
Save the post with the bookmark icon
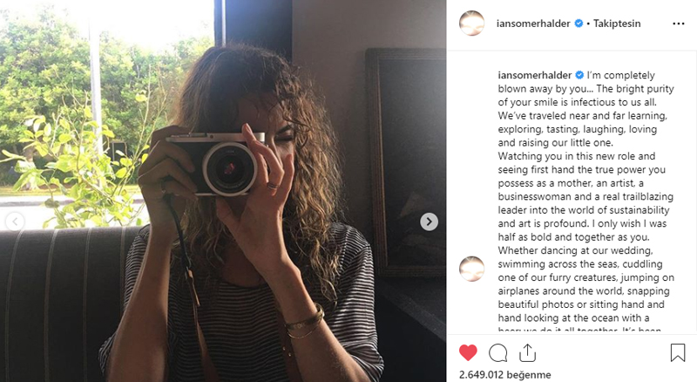tap(678, 352)
